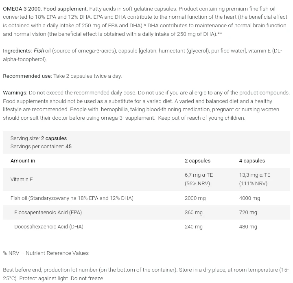Click the "(111% NRV)" value
This screenshot has height=283, width=293.
(253, 184)
